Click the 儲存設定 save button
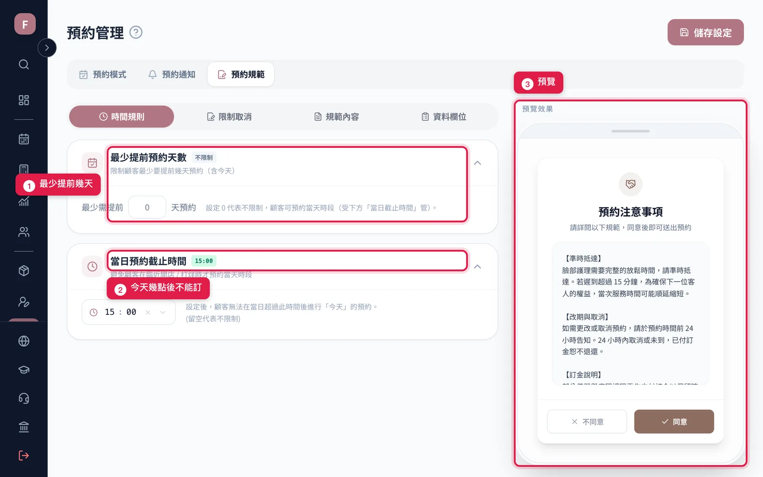763x477 pixels. coord(705,32)
